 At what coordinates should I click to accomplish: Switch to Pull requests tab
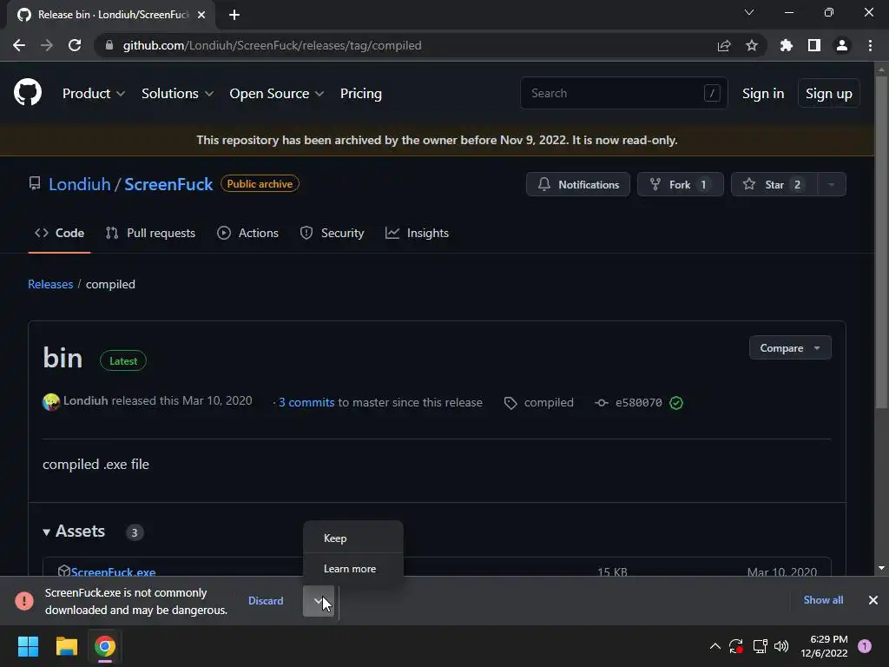tap(150, 233)
